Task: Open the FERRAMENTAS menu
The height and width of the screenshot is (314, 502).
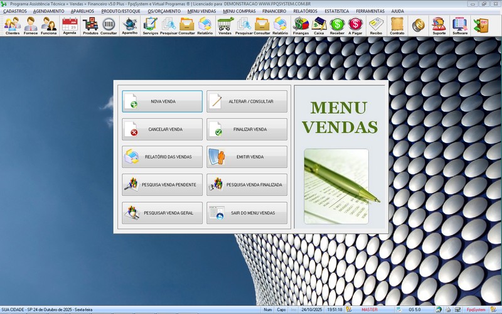Action: coord(370,11)
